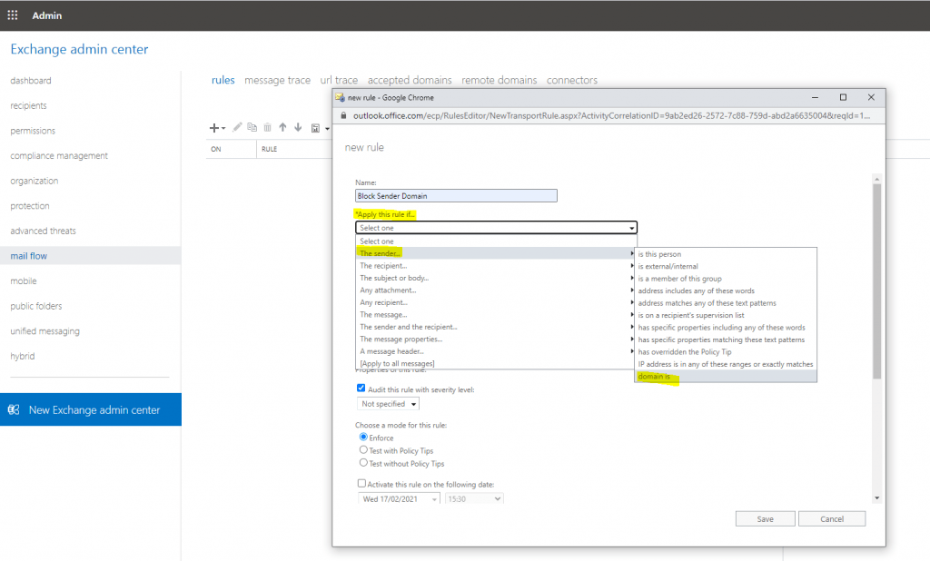Select 'IP address is in any of these ranges'

click(726, 364)
